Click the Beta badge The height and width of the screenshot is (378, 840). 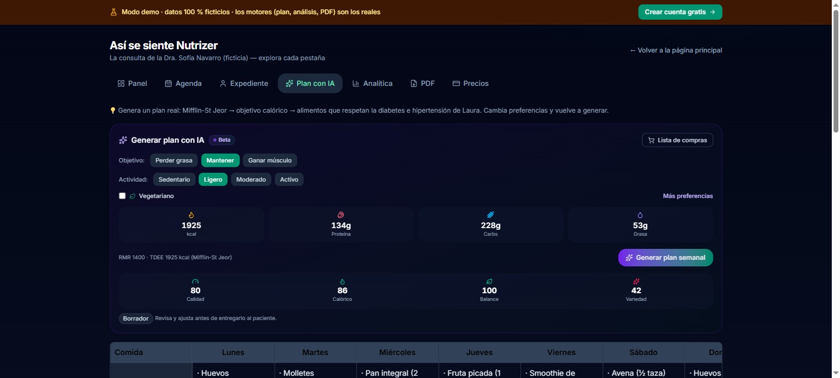[x=222, y=140]
